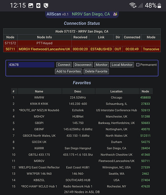Click *ROUTE_66* N5ZLW Route66 name
This screenshot has width=166, height=195.
click(x=39, y=110)
